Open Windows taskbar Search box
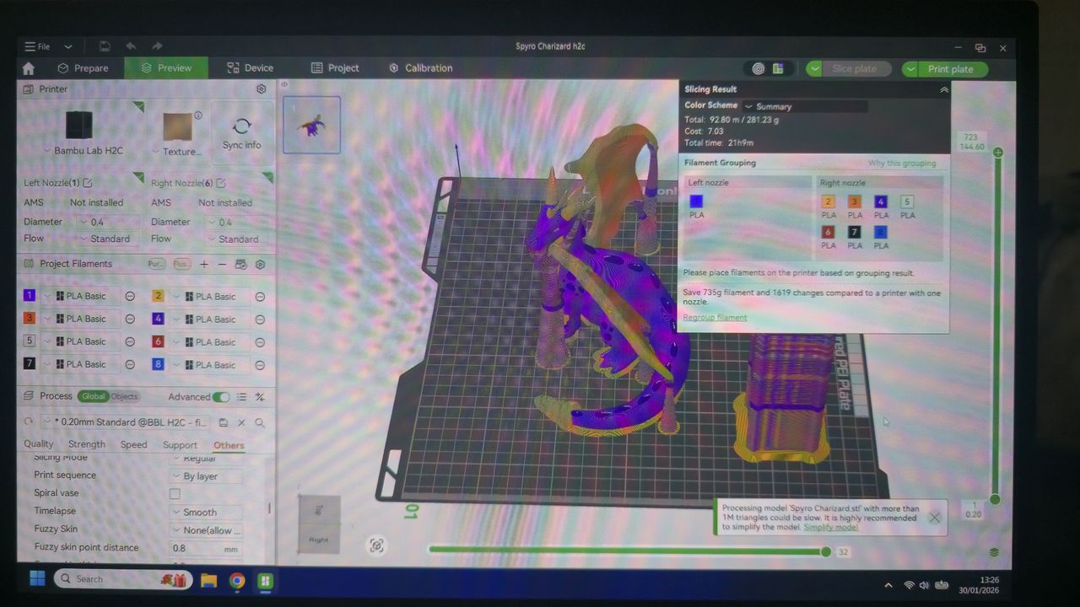1080x607 pixels. pyautogui.click(x=123, y=579)
